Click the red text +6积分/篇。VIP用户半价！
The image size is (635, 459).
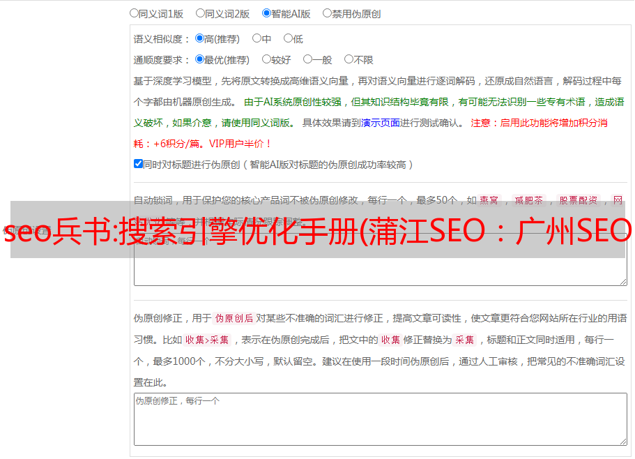pos(213,144)
